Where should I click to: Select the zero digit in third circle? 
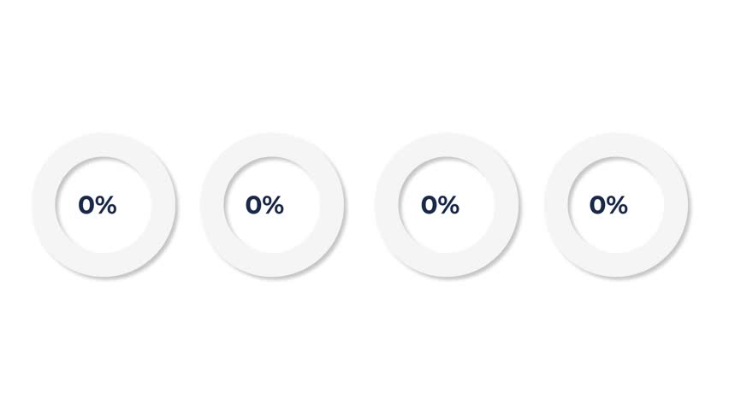[x=430, y=205]
